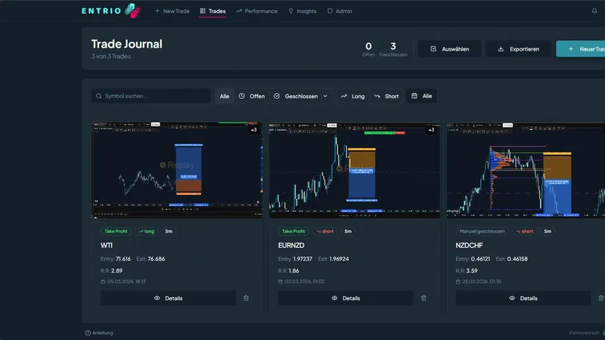This screenshot has height=340, width=605.
Task: Click the long tag on WTI
Action: [146, 231]
